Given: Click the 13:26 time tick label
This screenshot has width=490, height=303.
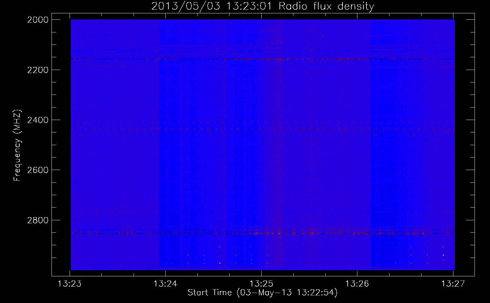Looking at the screenshot, I should 357,284.
